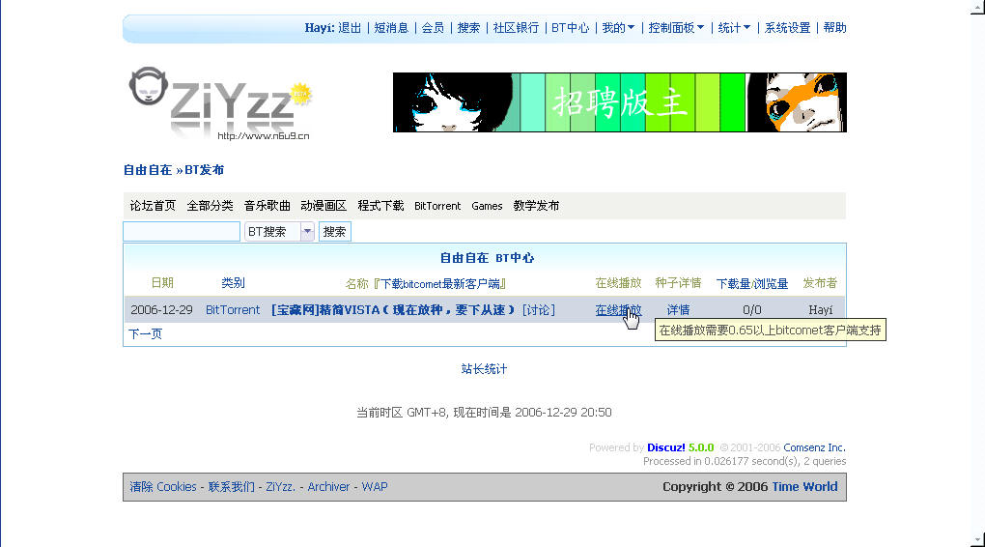Expand the 统计 dropdown menu

click(734, 28)
